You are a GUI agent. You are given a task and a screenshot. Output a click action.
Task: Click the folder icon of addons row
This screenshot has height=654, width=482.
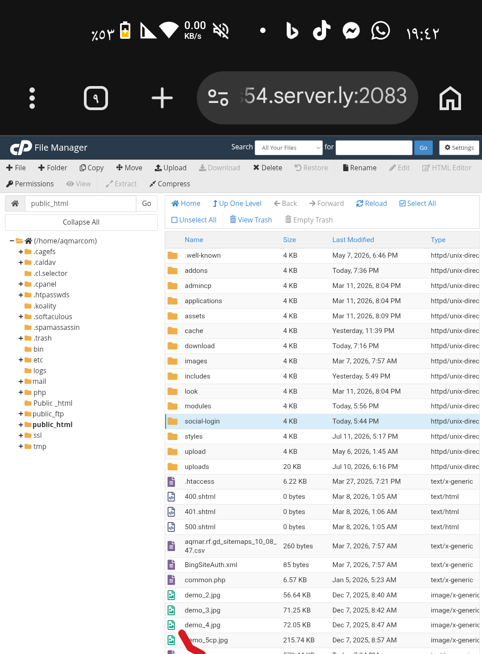172,271
